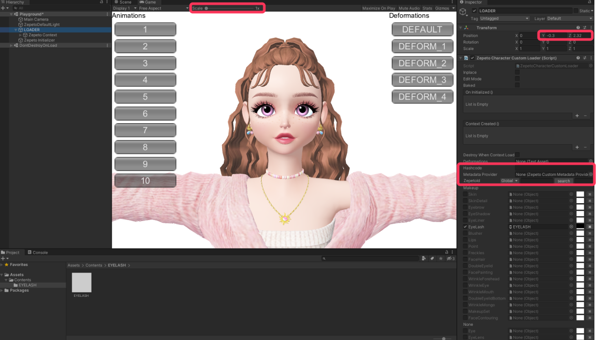596x340 pixels.
Task: Switch to the Scene tab
Action: [x=123, y=2]
